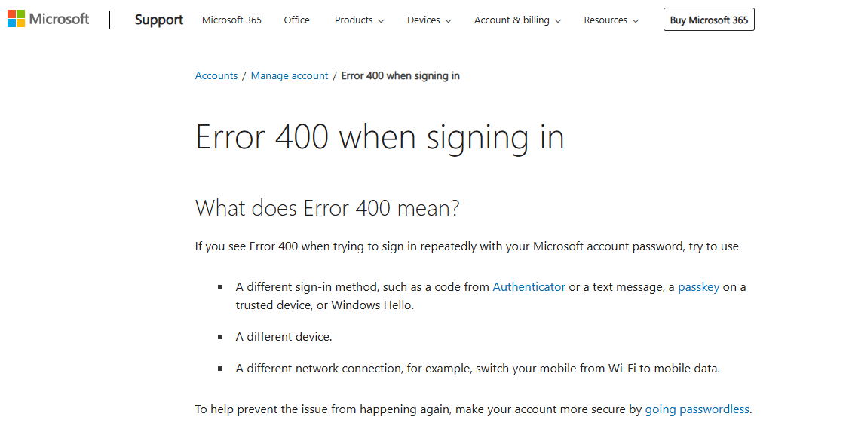Open the Resources dropdown menu
The height and width of the screenshot is (447, 849).
tap(611, 20)
